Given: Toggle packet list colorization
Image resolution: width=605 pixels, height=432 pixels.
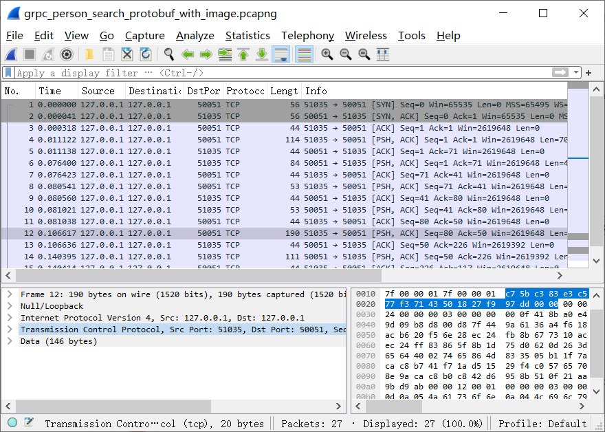Looking at the screenshot, I should 303,54.
